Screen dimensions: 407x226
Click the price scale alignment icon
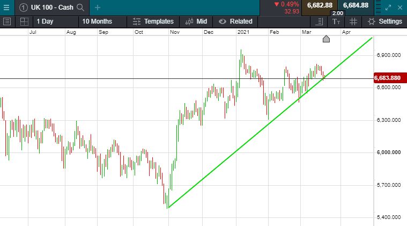pos(320,21)
